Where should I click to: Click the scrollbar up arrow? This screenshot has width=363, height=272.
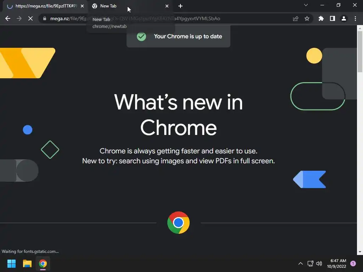coord(360,28)
